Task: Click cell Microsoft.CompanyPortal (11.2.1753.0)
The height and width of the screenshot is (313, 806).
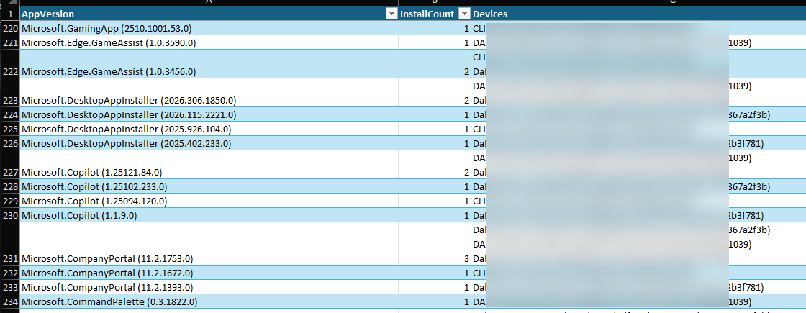Action: (x=209, y=244)
